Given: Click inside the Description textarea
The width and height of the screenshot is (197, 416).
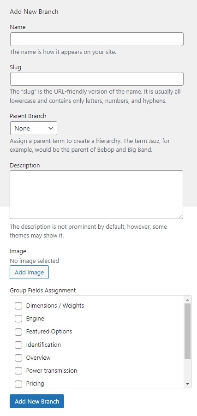Looking at the screenshot, I should pyautogui.click(x=96, y=195).
